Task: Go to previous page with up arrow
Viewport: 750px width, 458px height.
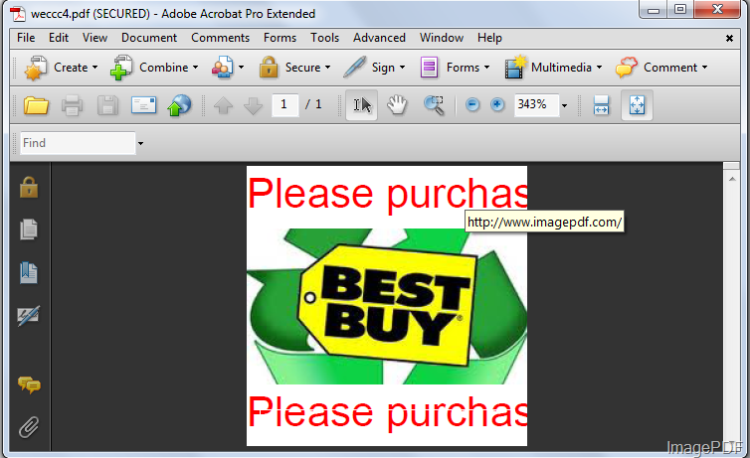Action: (223, 105)
